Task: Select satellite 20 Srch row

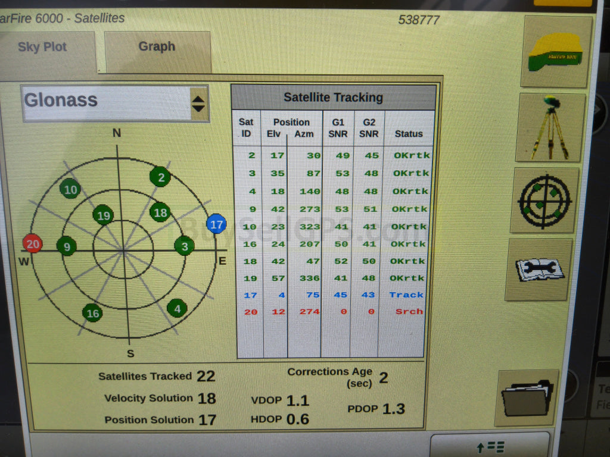Action: tap(334, 311)
